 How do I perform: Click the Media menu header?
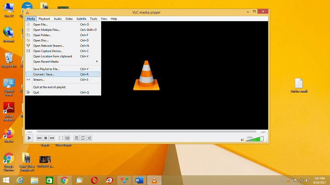[x=31, y=19]
